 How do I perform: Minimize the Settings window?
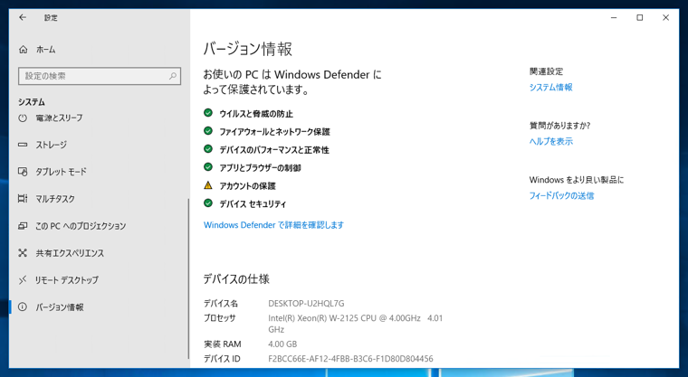pyautogui.click(x=614, y=17)
